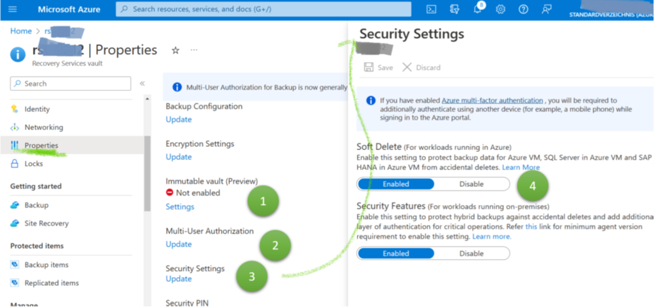Set Soft Delete to Disable
Screen dimensions: 654x307
(x=472, y=184)
